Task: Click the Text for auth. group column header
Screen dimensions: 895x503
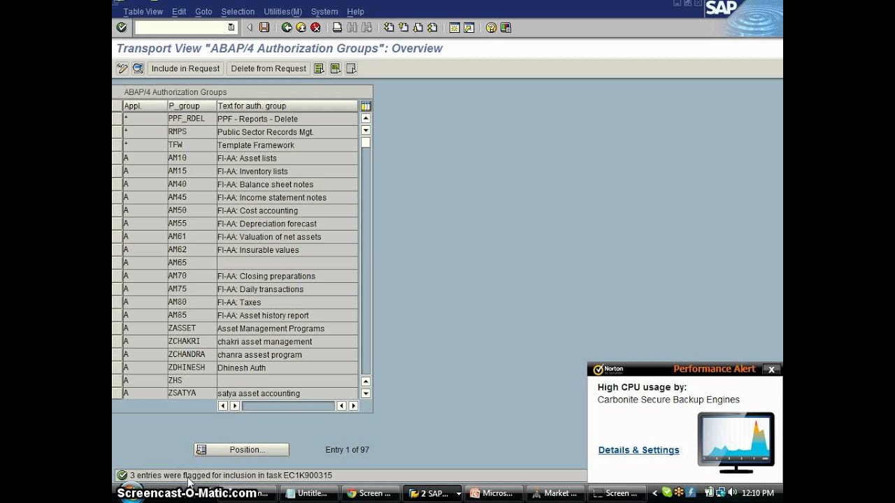Action: [x=287, y=106]
